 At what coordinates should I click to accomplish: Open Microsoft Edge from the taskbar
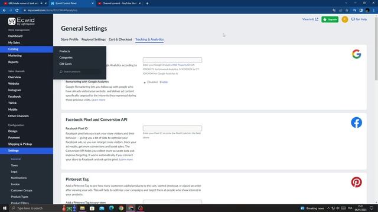(112, 208)
